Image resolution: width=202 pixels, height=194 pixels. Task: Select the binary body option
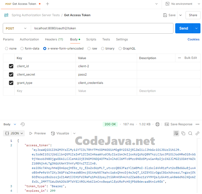(x=103, y=48)
